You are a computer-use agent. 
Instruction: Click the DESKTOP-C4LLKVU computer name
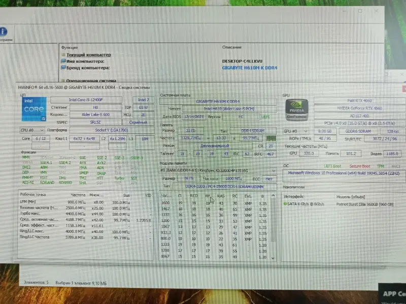point(242,61)
